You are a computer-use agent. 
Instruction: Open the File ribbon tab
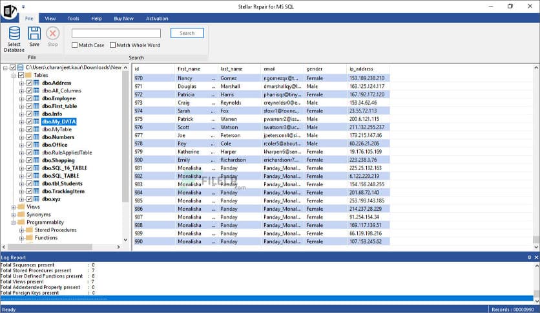[x=29, y=18]
